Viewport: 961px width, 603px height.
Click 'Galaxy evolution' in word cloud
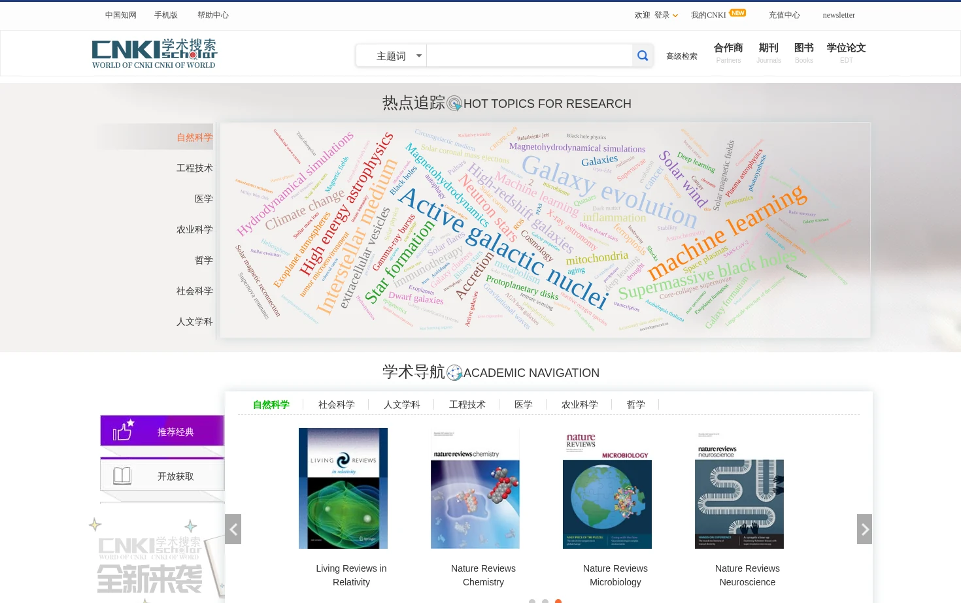[x=610, y=190]
